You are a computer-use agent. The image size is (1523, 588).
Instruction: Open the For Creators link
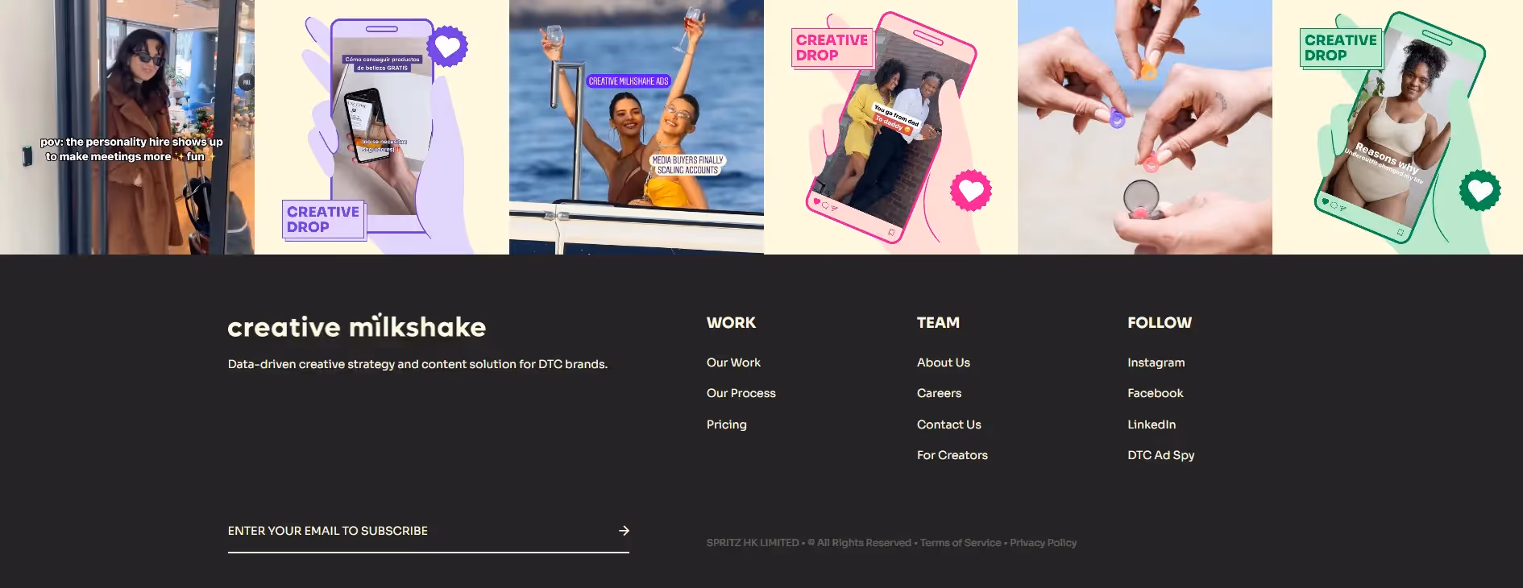click(x=952, y=455)
